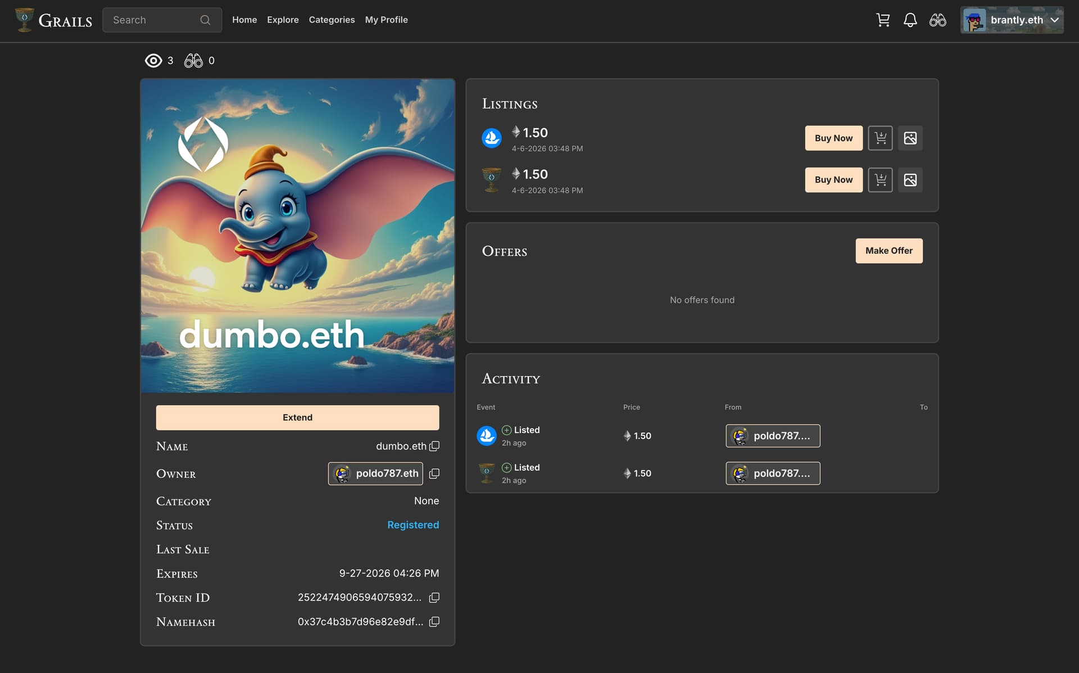This screenshot has width=1079, height=673.
Task: Add Grails listing to cart
Action: [880, 180]
